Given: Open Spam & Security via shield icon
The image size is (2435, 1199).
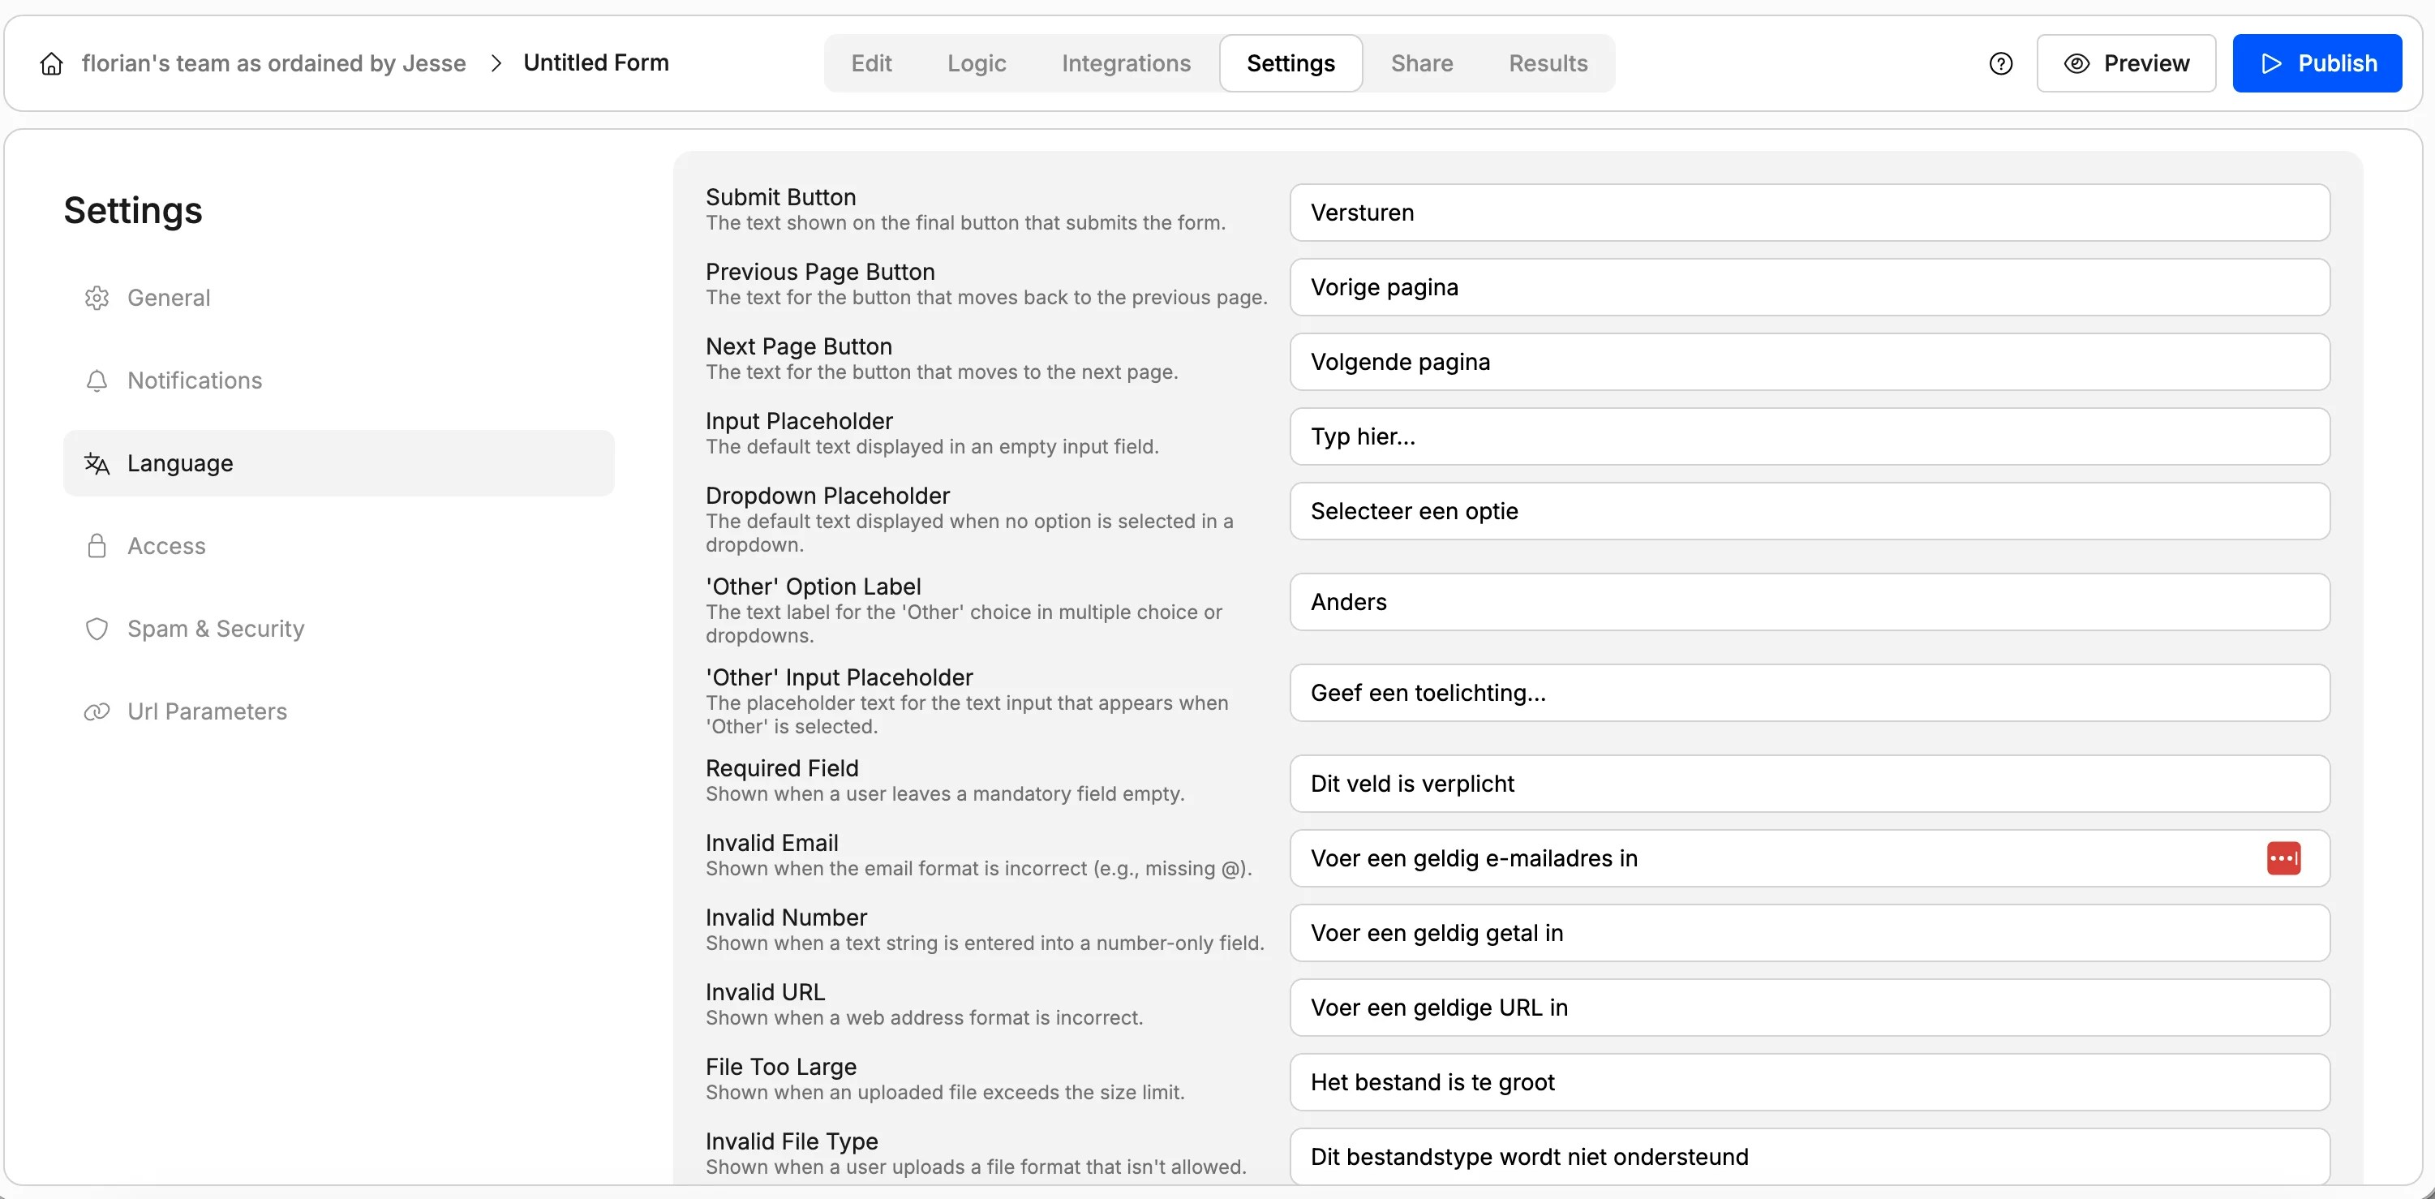Looking at the screenshot, I should coord(97,629).
